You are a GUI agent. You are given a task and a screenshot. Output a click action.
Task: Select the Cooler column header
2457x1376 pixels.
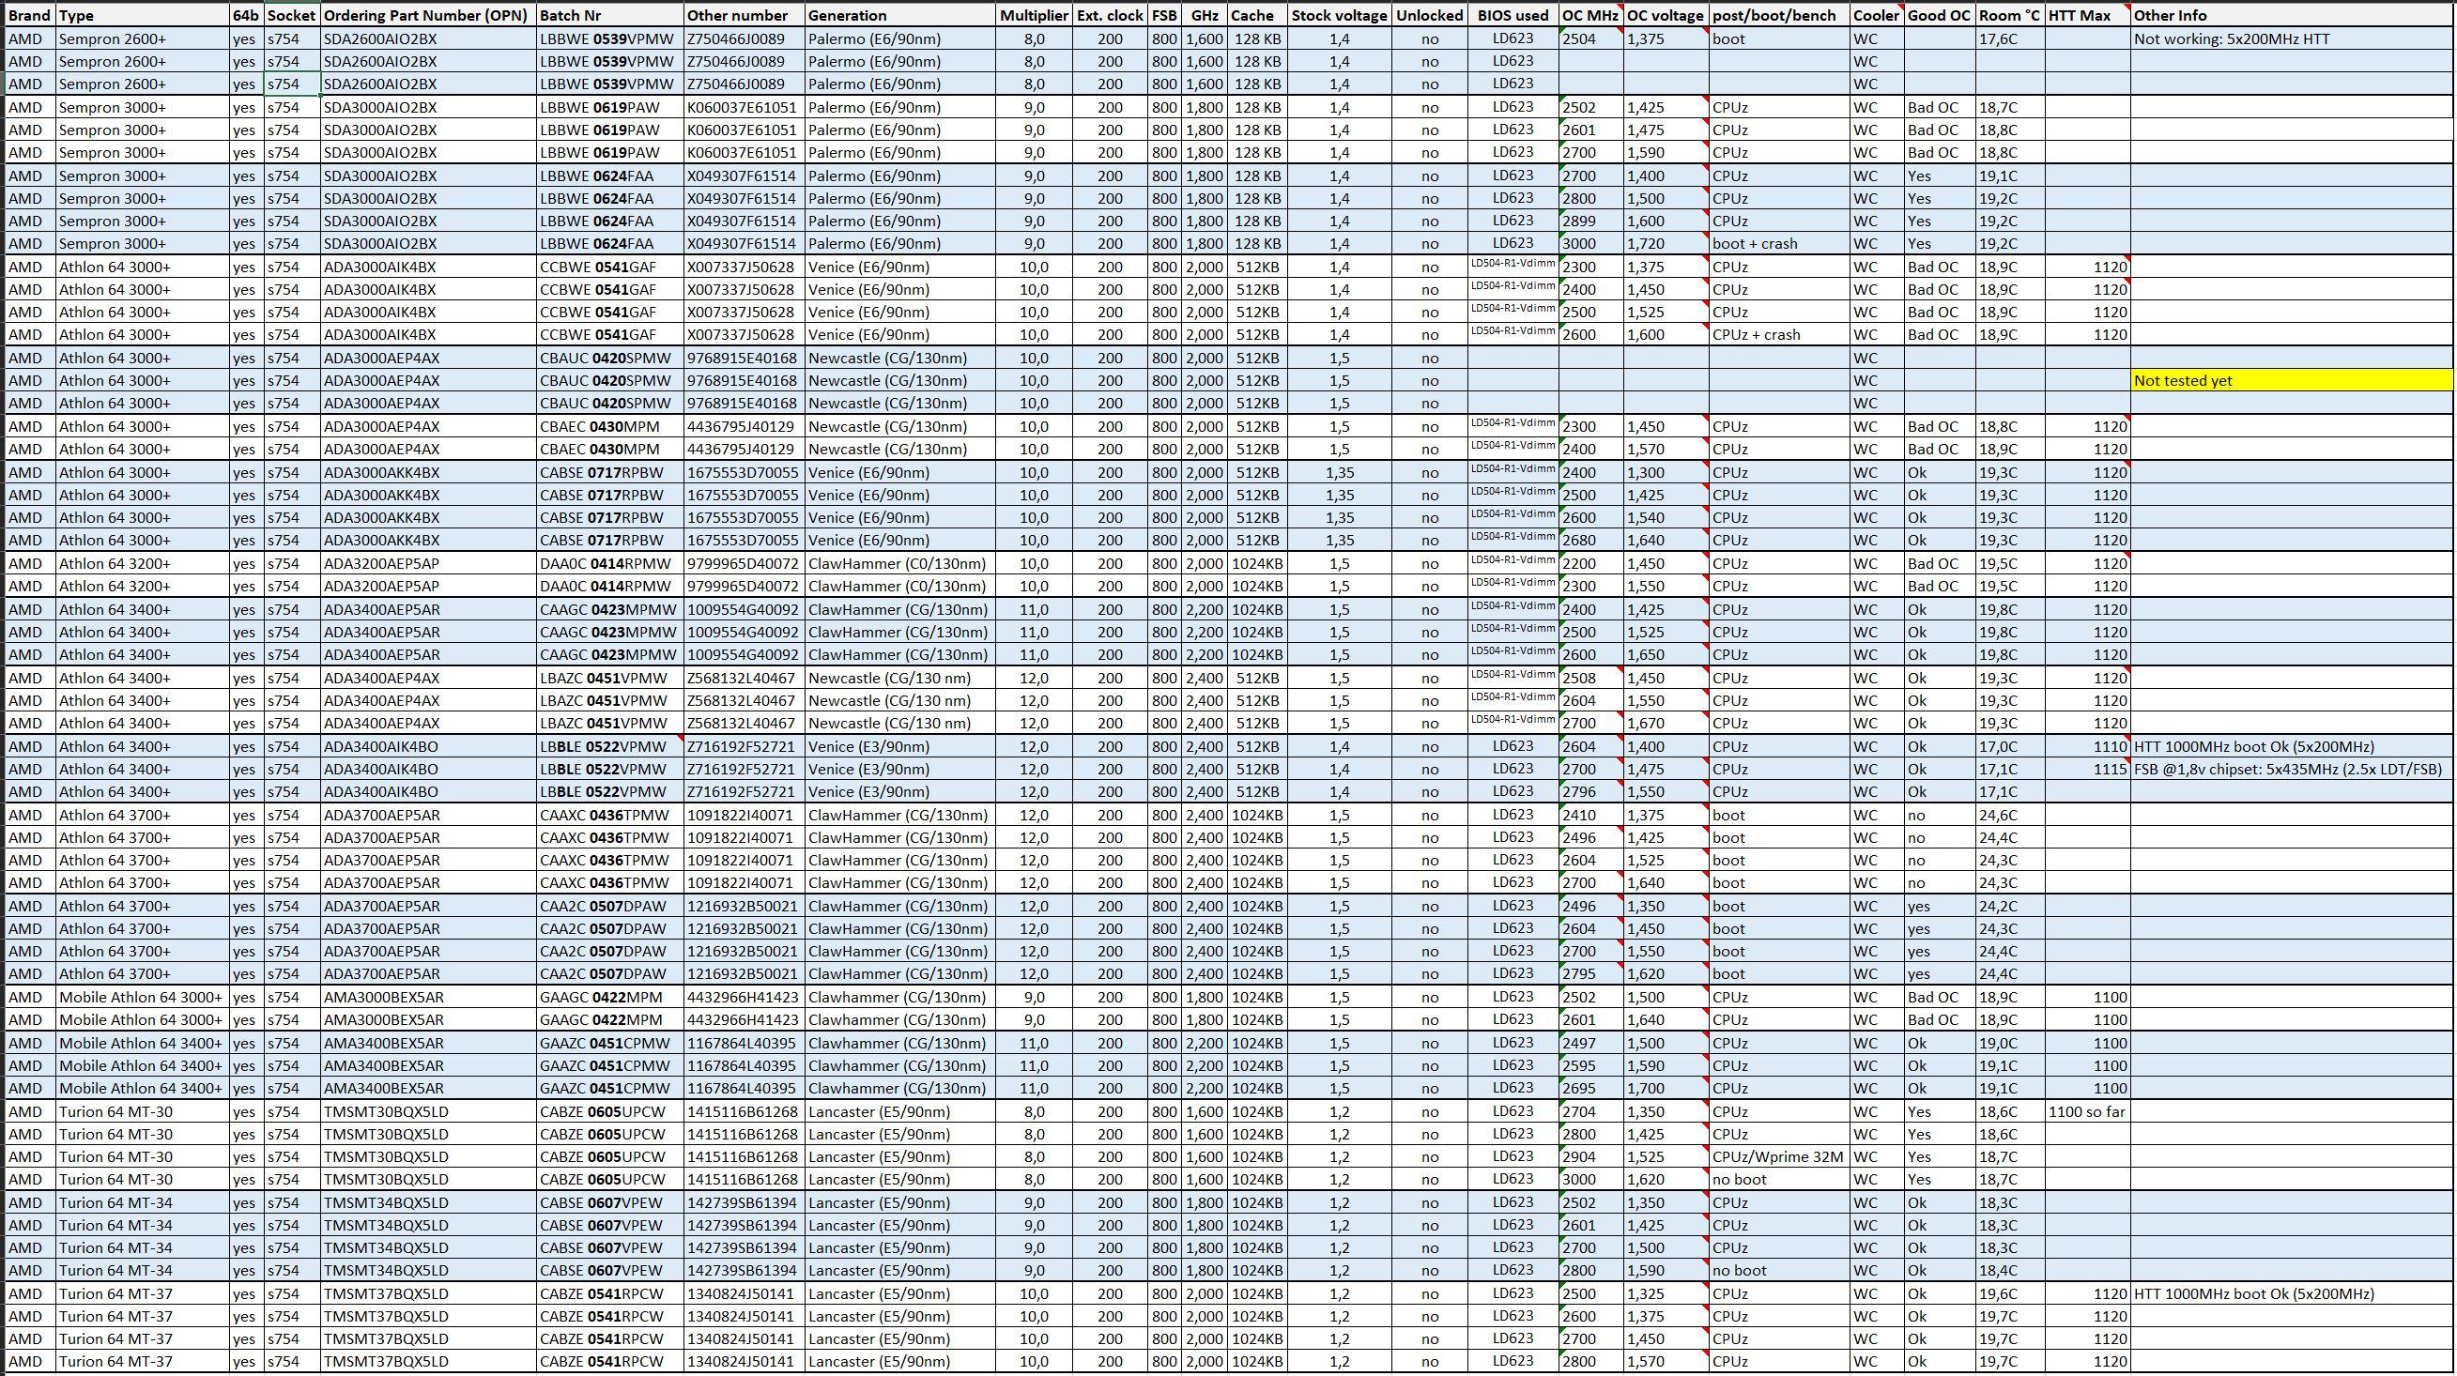click(x=1876, y=15)
